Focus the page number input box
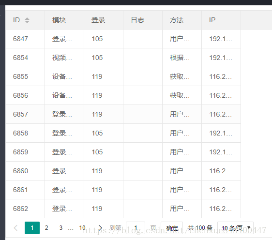The height and width of the screenshot is (240, 272). click(x=136, y=228)
